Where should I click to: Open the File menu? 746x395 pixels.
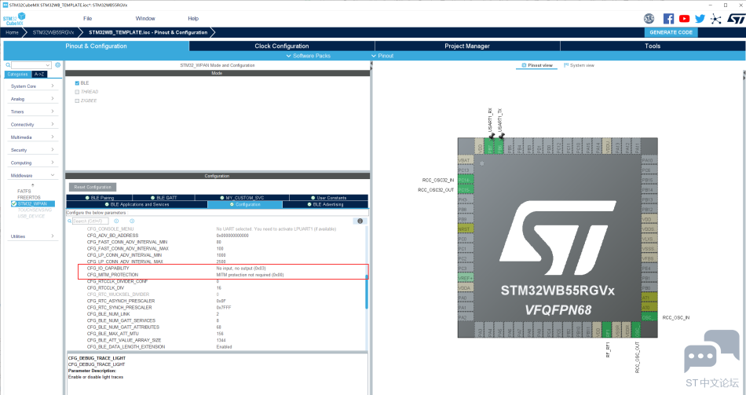(x=87, y=19)
